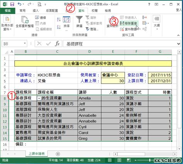Click the 大綱 (Outline) icon
The height and width of the screenshot is (164, 183).
point(157,19)
